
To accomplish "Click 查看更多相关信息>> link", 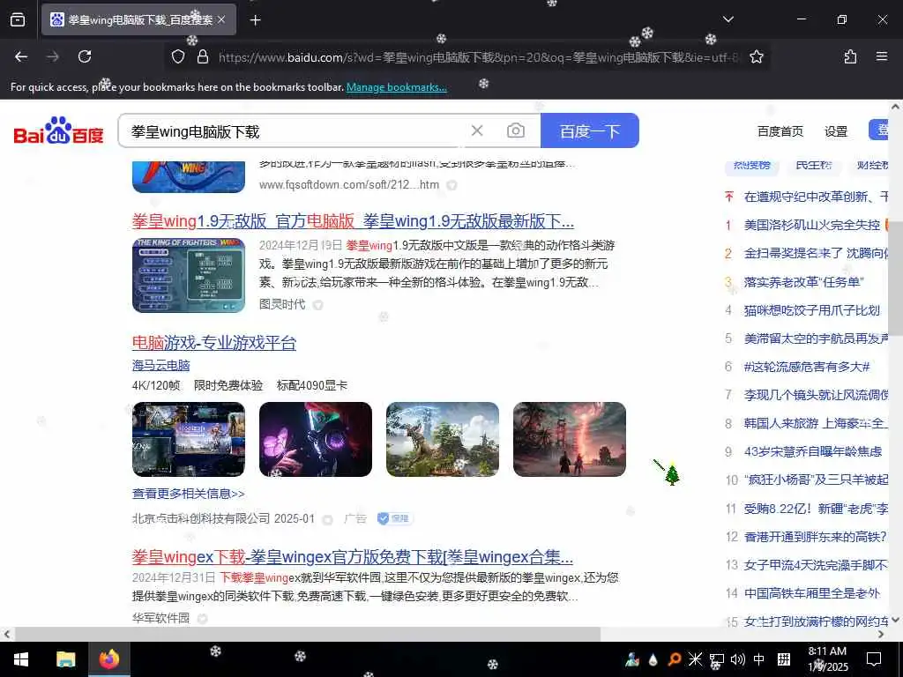I will pos(189,494).
